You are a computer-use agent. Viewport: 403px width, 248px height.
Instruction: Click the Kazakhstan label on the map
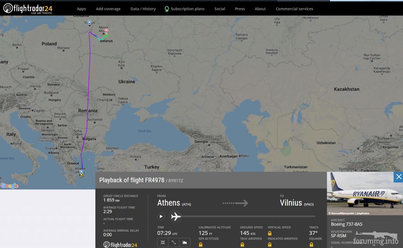[347, 89]
